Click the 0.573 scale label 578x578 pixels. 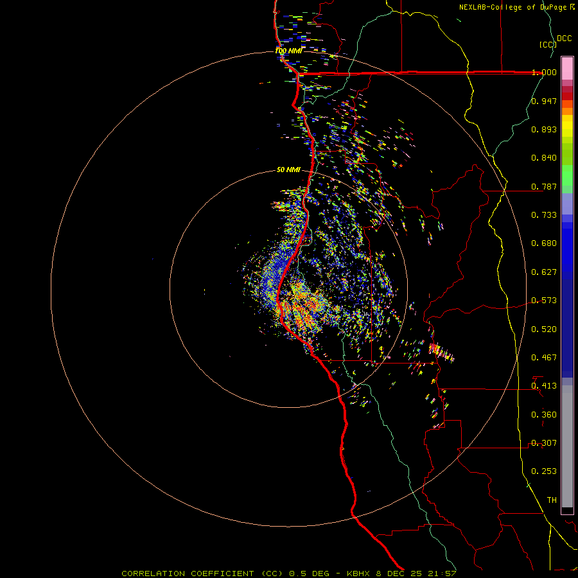[544, 301]
